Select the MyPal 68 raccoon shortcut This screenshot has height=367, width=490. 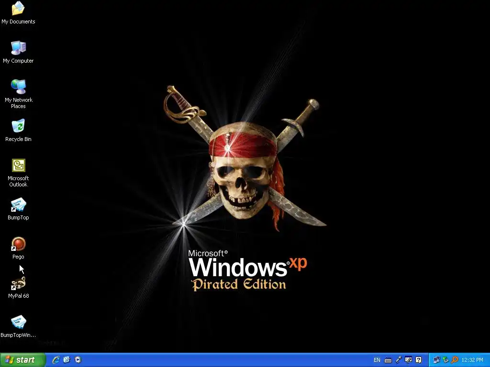pyautogui.click(x=18, y=287)
